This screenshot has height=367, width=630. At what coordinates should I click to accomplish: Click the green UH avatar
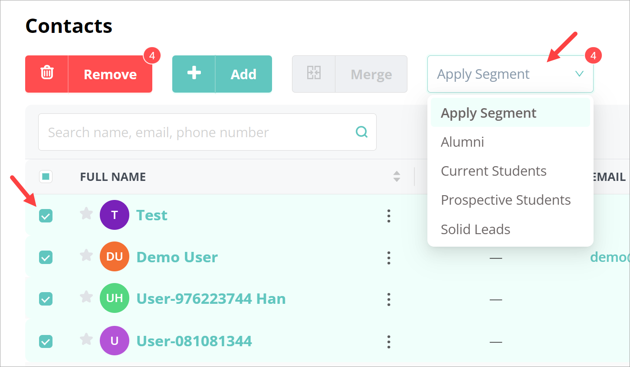coord(115,298)
